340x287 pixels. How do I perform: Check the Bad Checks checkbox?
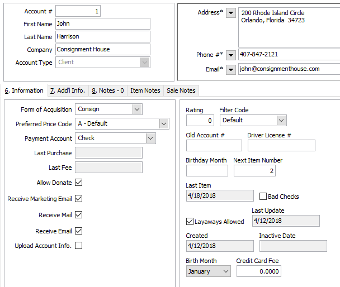(263, 197)
